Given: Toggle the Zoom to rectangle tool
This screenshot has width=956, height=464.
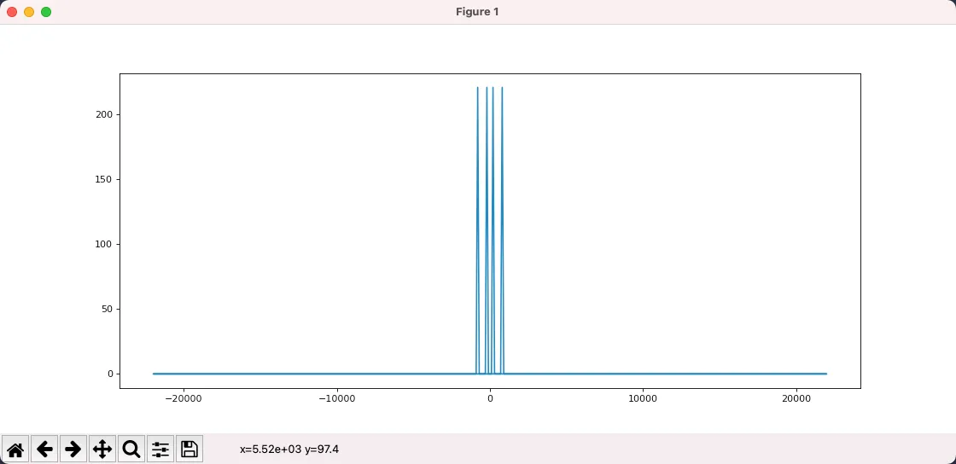Looking at the screenshot, I should pos(131,449).
